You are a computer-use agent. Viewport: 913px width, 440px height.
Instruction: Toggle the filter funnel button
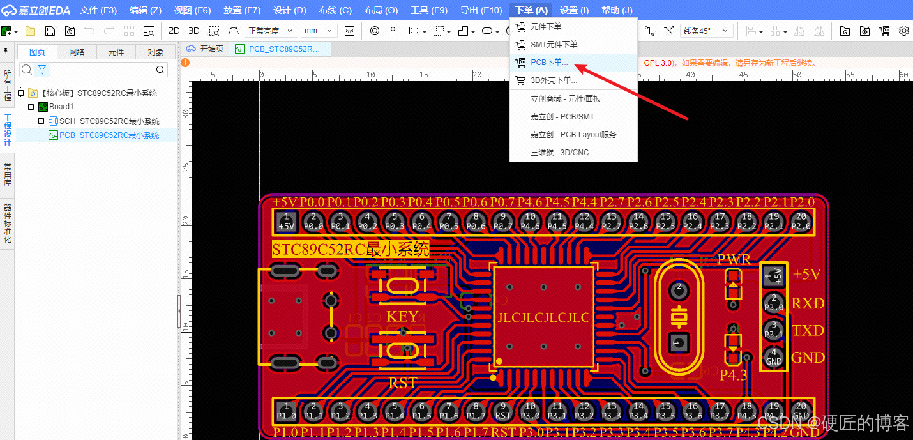point(42,70)
